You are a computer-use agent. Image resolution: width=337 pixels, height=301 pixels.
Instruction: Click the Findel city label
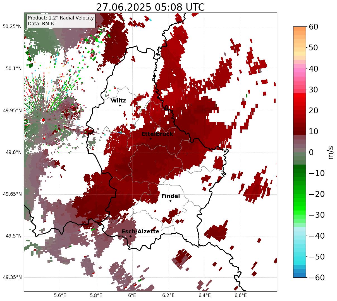tap(171, 196)
